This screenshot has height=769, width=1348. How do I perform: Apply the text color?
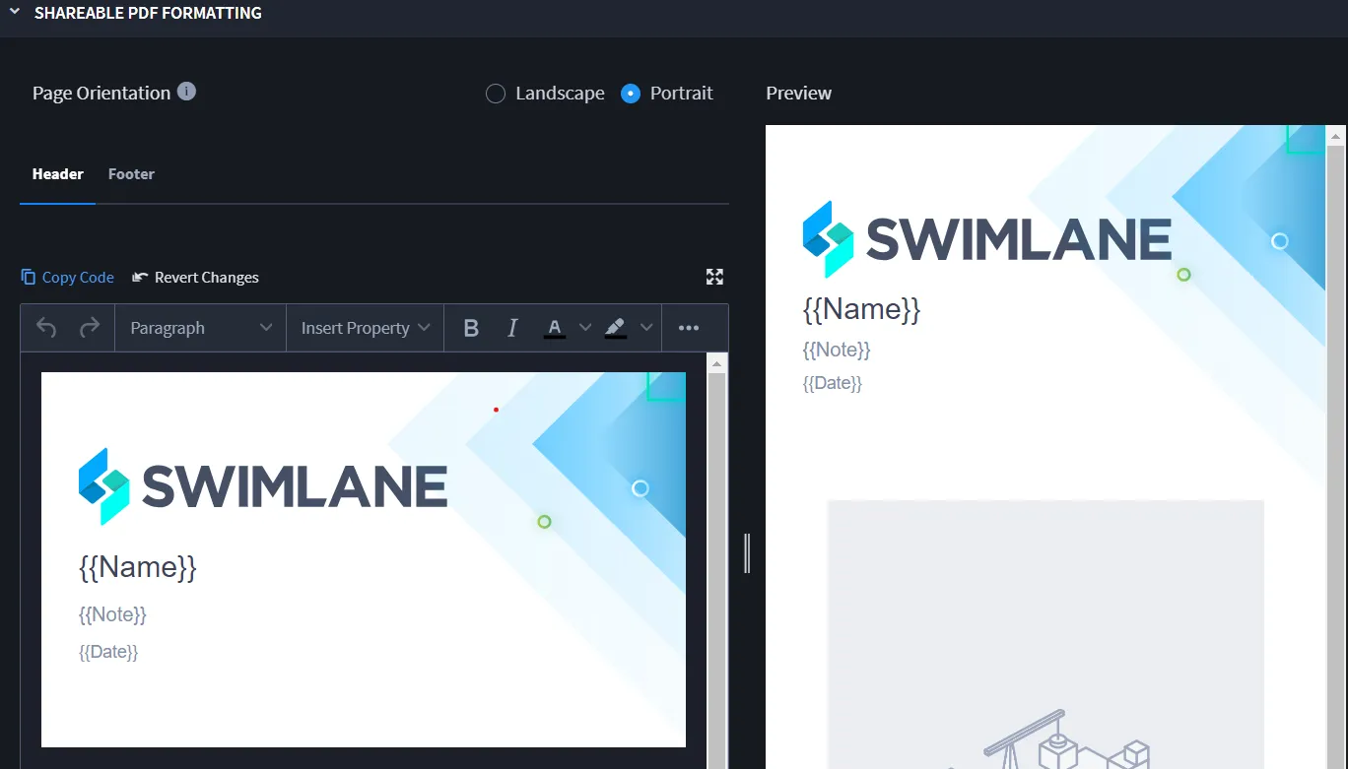(x=555, y=328)
